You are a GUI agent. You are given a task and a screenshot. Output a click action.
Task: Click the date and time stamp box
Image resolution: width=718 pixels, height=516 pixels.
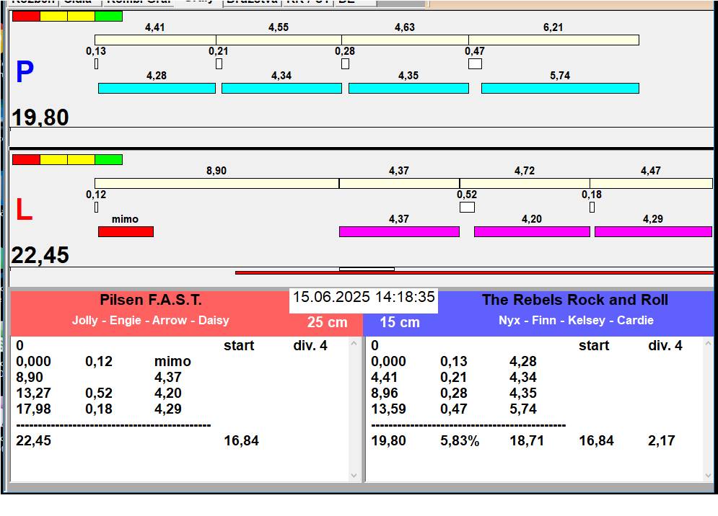(364, 298)
